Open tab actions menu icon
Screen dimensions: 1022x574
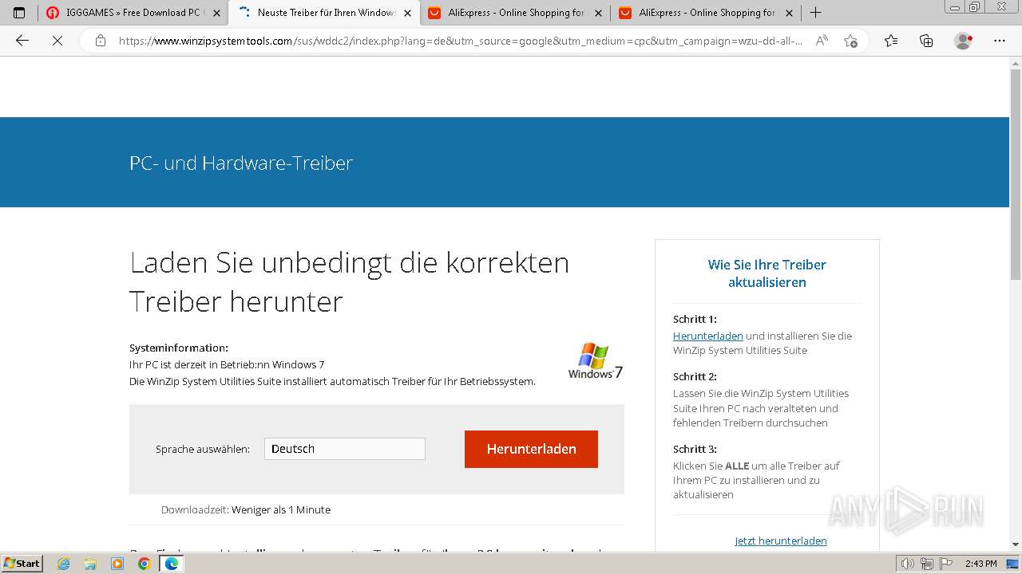19,13
